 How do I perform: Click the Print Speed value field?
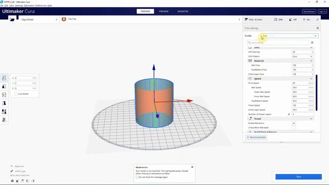pyautogui.click(x=303, y=83)
